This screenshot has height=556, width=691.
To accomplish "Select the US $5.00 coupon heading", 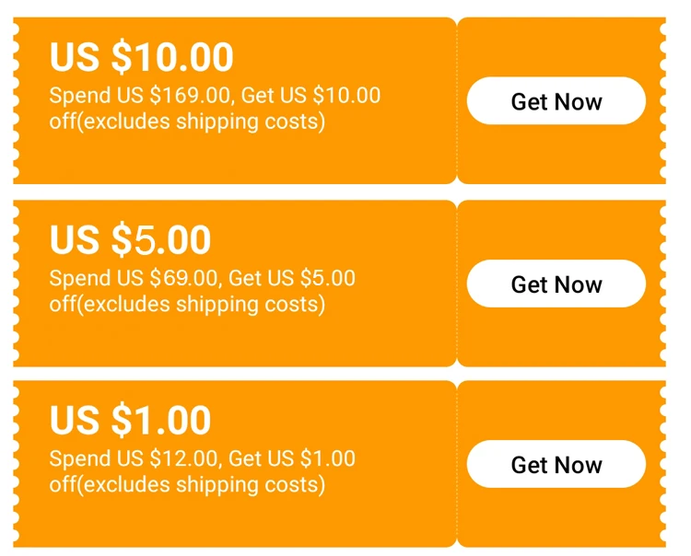I will 130,239.
